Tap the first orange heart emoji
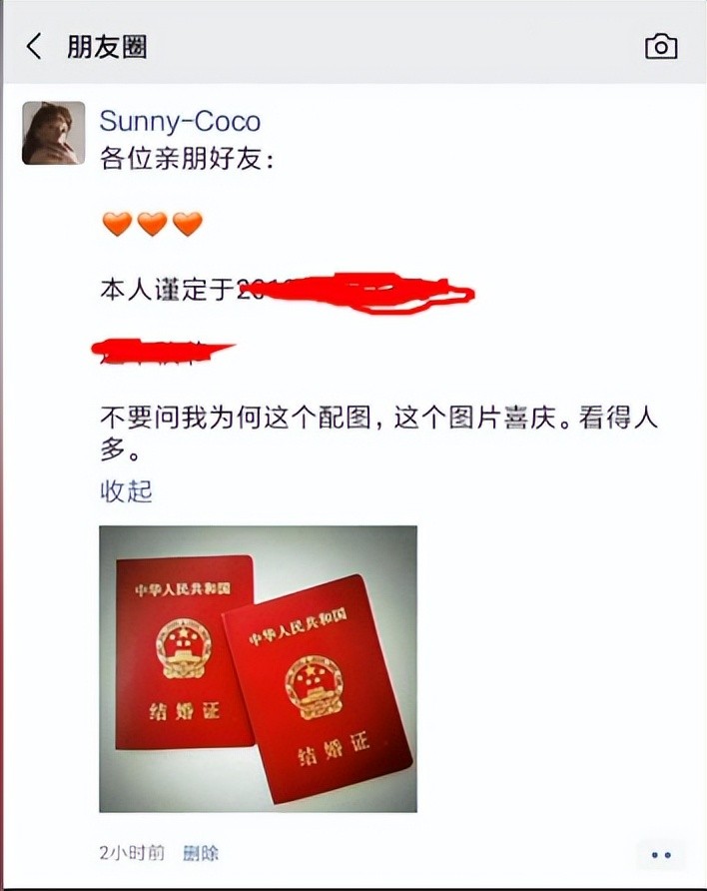 tap(117, 224)
